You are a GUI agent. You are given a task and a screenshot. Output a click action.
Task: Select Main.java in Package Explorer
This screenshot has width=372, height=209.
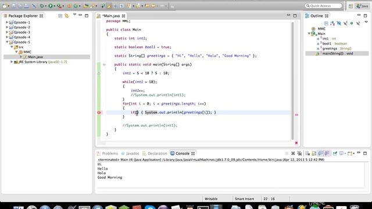tap(35, 57)
